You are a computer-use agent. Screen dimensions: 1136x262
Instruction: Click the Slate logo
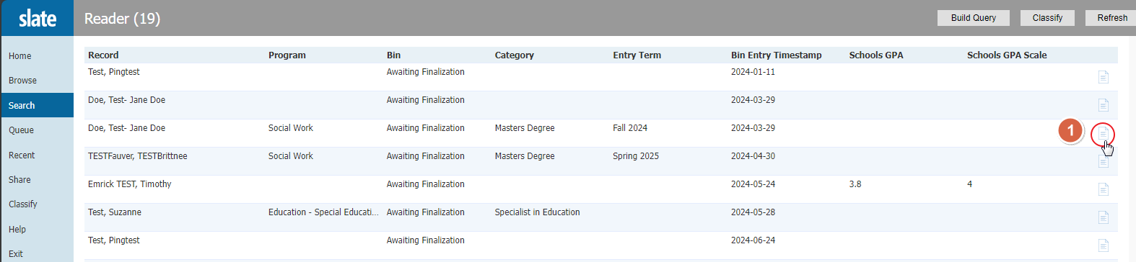click(x=37, y=18)
